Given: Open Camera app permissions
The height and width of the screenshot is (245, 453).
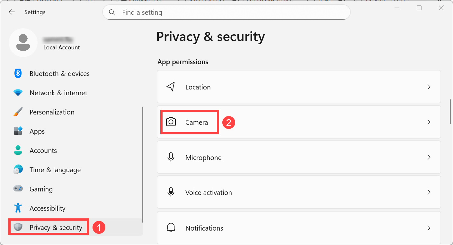Looking at the screenshot, I should click(x=196, y=122).
